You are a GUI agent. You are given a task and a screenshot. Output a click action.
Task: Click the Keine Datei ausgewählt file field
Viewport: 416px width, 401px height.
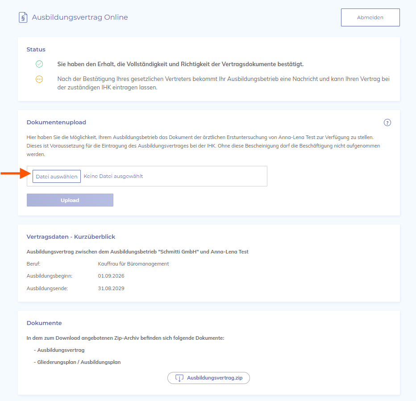click(x=147, y=176)
